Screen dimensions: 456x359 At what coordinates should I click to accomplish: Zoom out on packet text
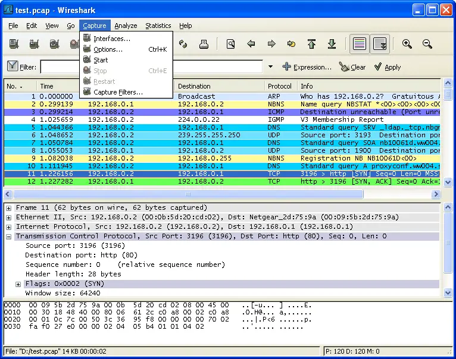click(427, 44)
